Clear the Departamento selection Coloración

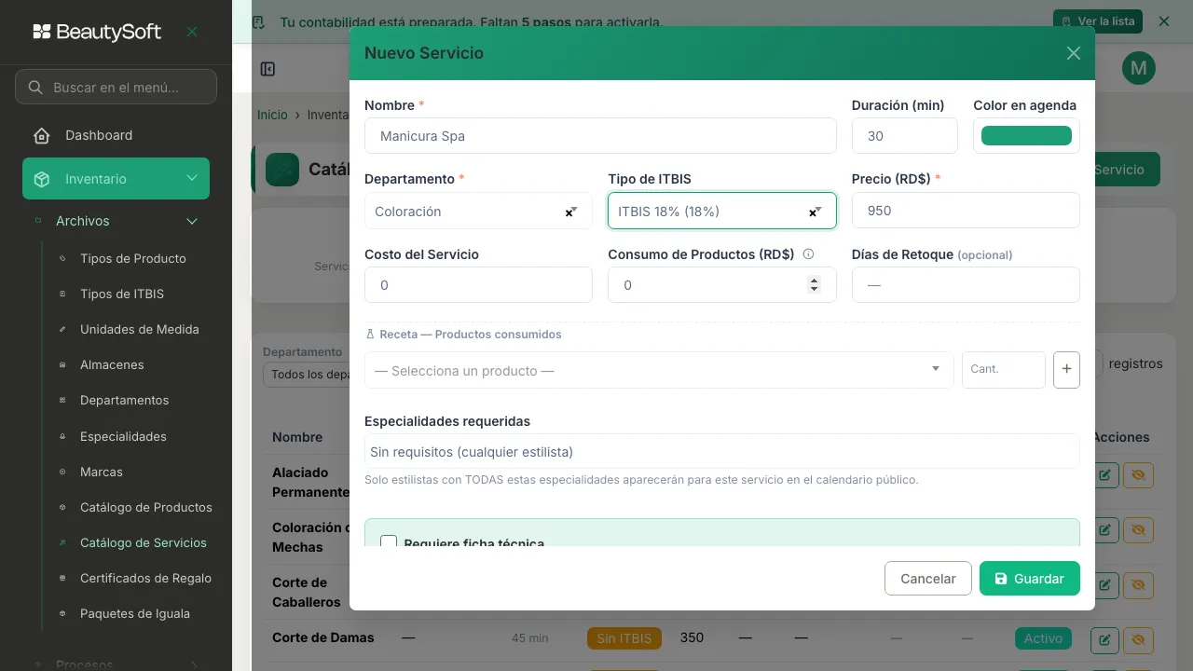[x=569, y=213]
